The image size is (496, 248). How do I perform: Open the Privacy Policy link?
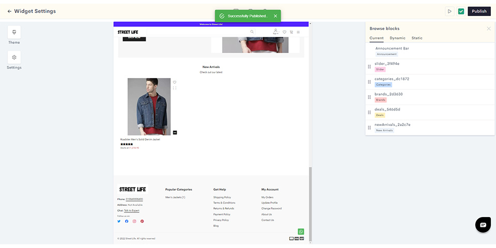coord(221,220)
